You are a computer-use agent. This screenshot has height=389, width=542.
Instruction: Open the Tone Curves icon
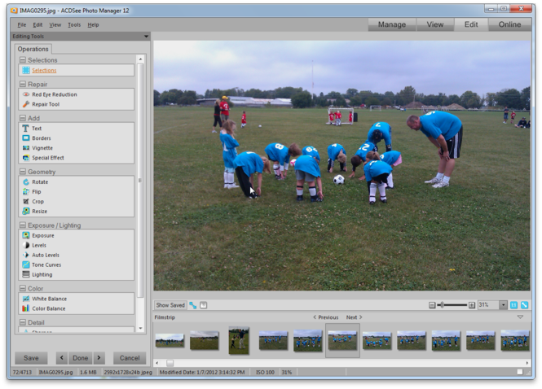click(x=26, y=264)
